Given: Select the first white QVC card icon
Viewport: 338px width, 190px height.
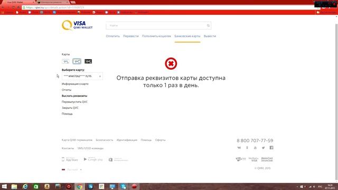Looking at the screenshot, I should pyautogui.click(x=65, y=61).
